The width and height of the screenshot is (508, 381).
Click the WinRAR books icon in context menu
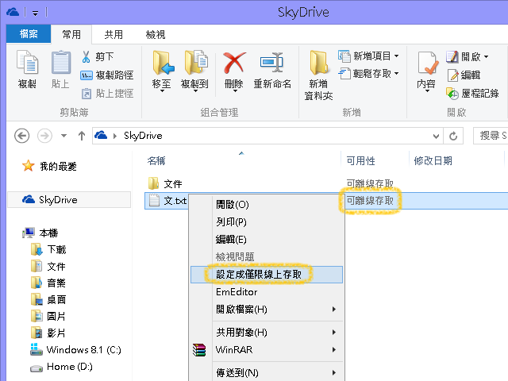point(199,350)
